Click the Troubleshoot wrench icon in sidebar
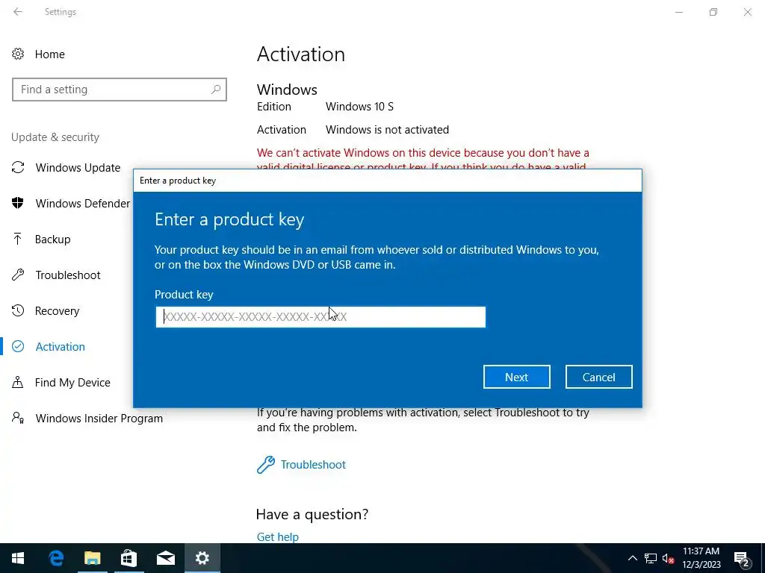 (18, 275)
